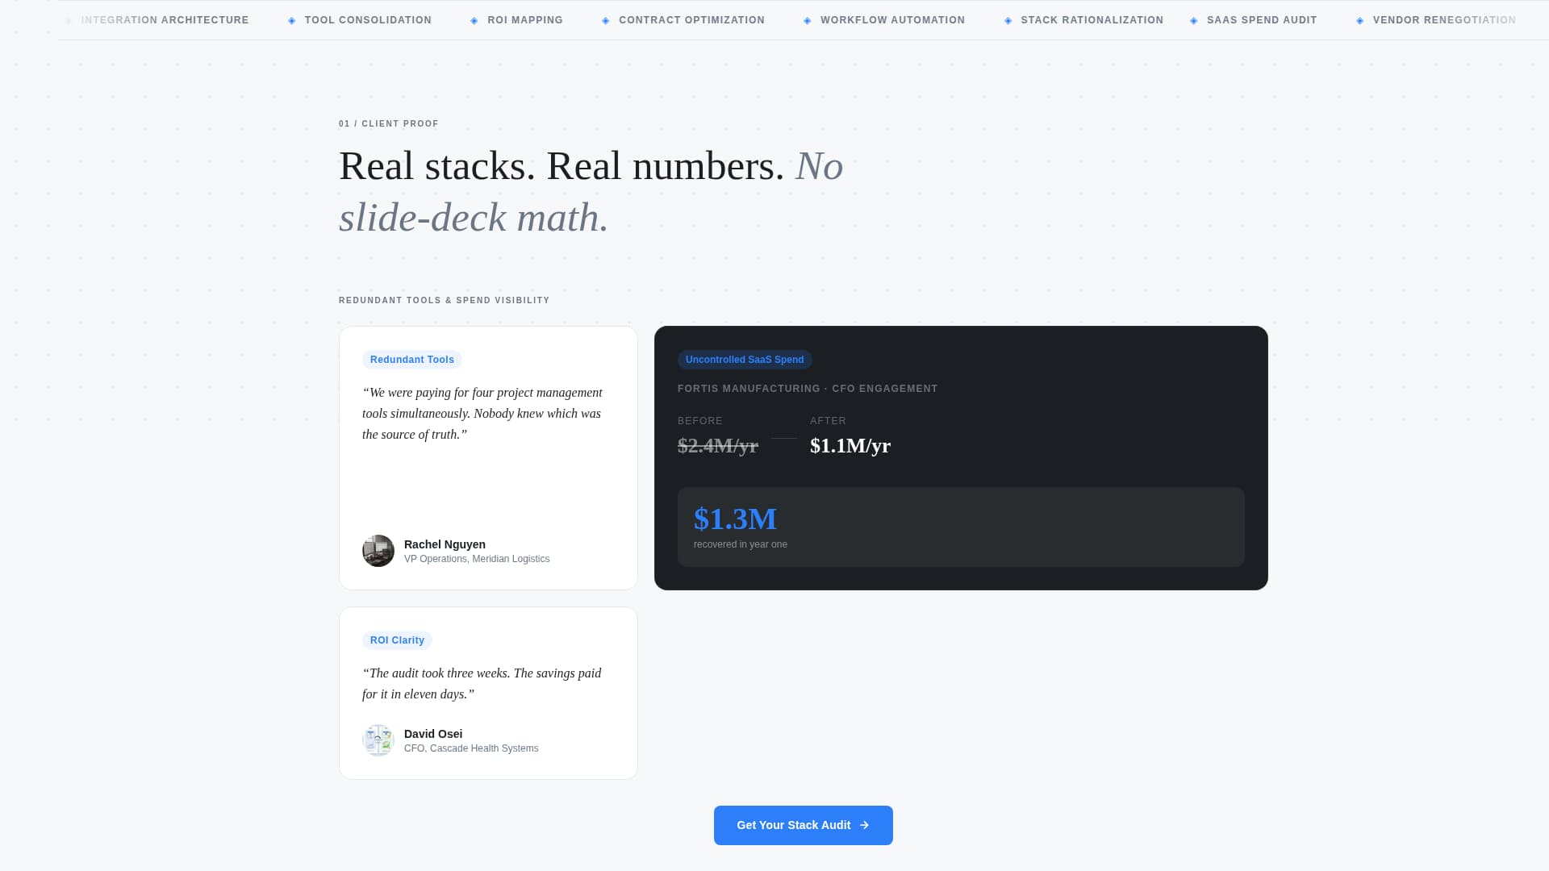Click the strikethrough $2.4M/yr figure
The width and height of the screenshot is (1549, 871).
click(717, 444)
